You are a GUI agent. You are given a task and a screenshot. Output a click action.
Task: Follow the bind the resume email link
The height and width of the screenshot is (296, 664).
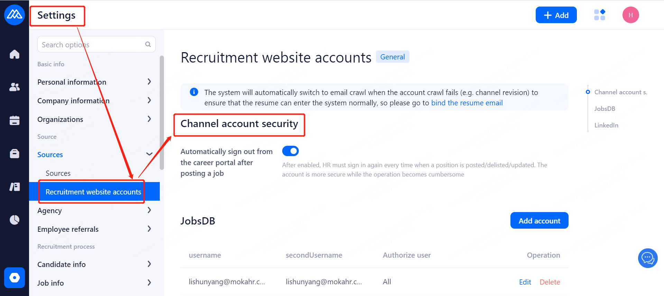tap(467, 103)
